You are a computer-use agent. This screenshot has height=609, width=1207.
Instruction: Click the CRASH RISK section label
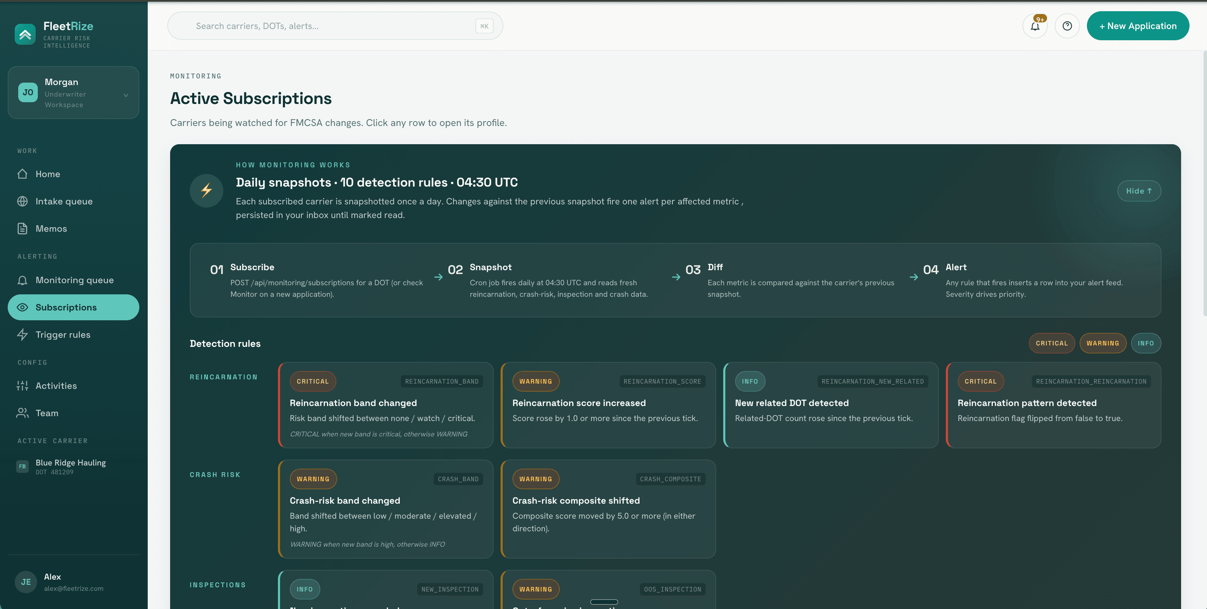[215, 475]
